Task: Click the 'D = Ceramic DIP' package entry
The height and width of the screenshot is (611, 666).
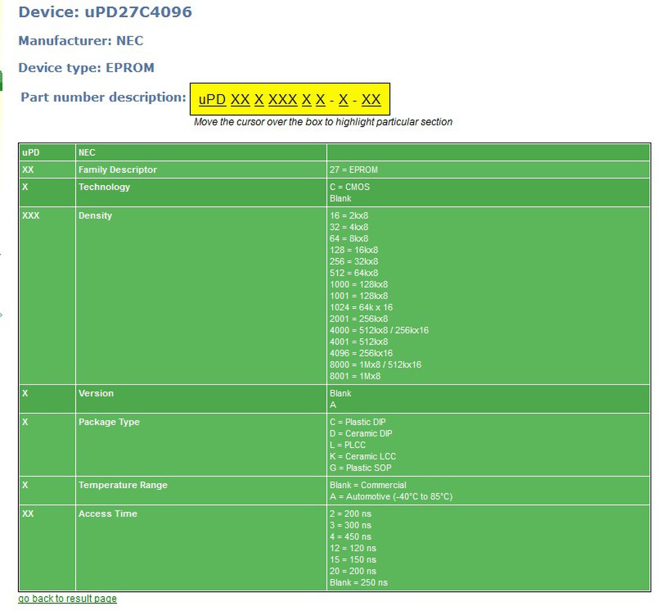Action: click(x=361, y=434)
